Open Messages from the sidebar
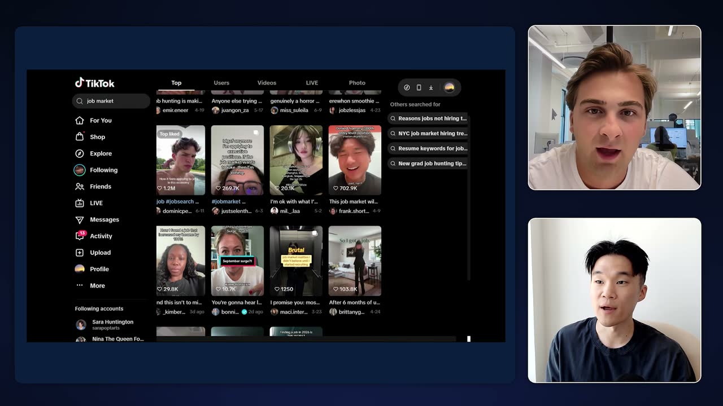 (97, 219)
